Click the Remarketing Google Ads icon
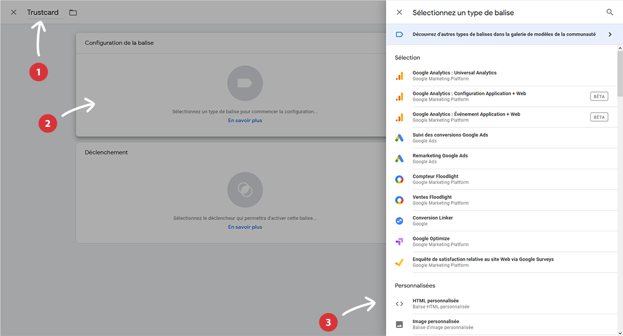Viewport: 623px width, 336px height. click(399, 159)
